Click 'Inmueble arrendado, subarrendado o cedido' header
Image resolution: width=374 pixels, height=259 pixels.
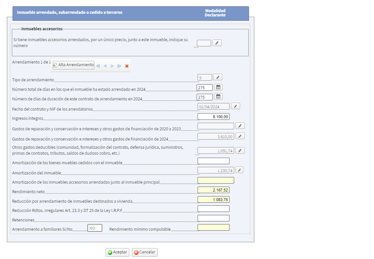click(x=70, y=12)
